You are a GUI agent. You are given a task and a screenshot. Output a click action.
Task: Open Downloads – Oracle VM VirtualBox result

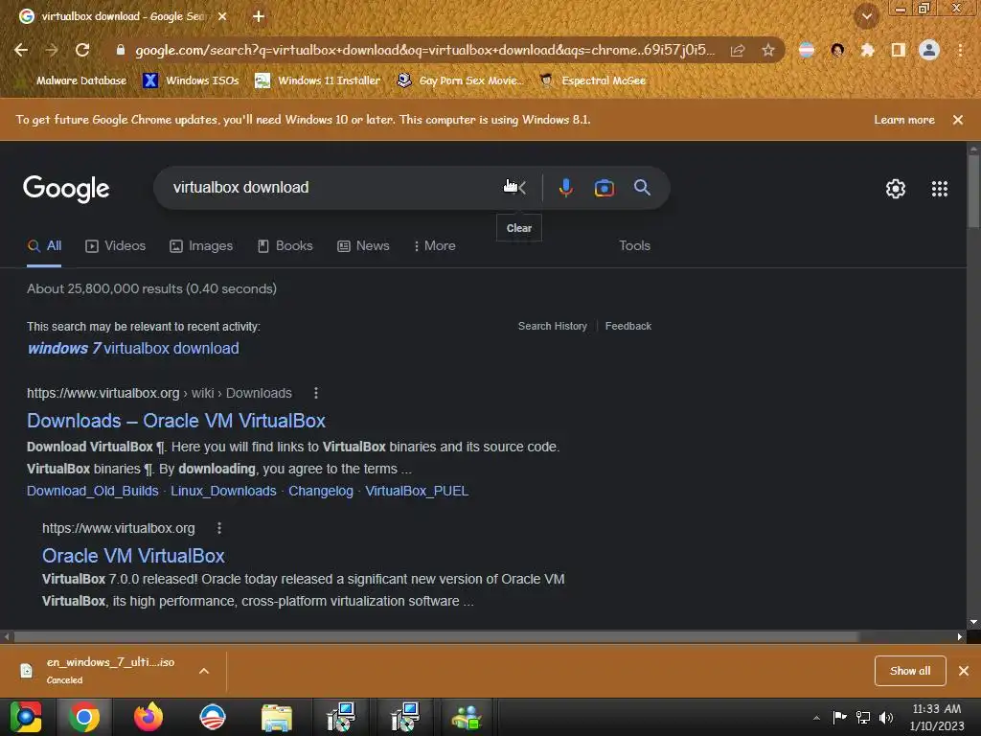(x=176, y=421)
